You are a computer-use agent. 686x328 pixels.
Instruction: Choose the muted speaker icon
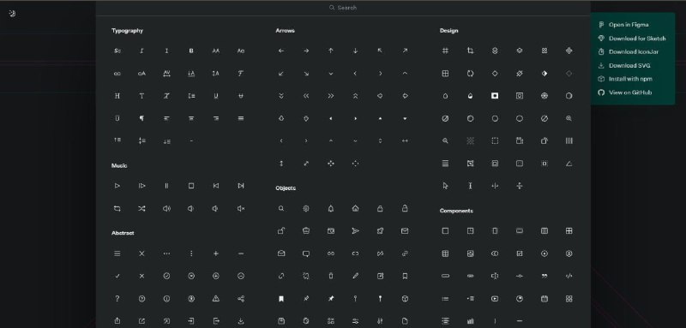click(x=241, y=209)
